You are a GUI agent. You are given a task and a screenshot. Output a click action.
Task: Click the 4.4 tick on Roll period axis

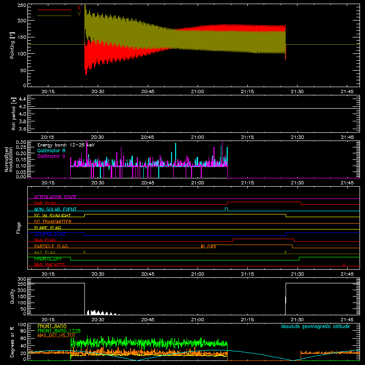coord(22,99)
